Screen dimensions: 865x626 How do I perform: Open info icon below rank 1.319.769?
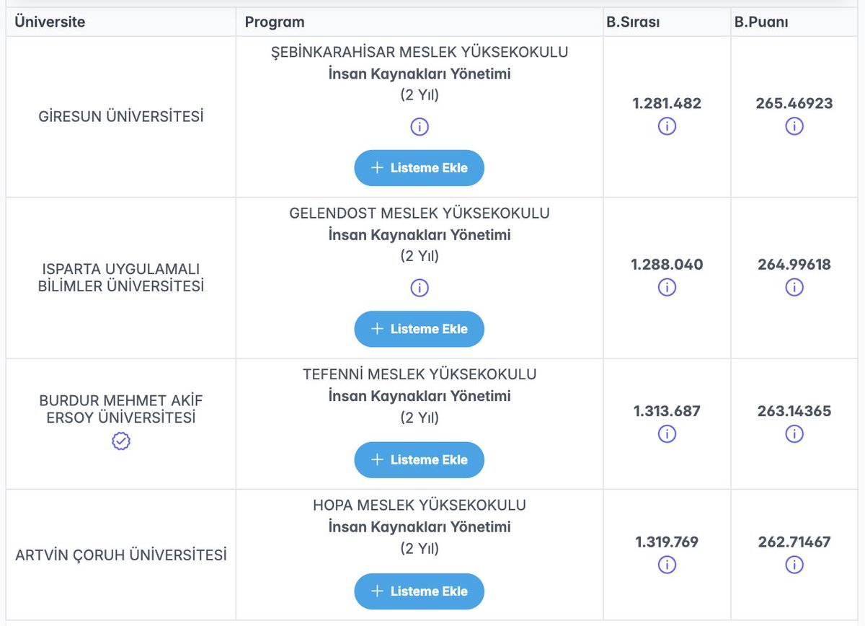click(x=667, y=565)
